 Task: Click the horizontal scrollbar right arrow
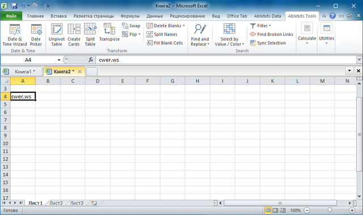[350, 203]
